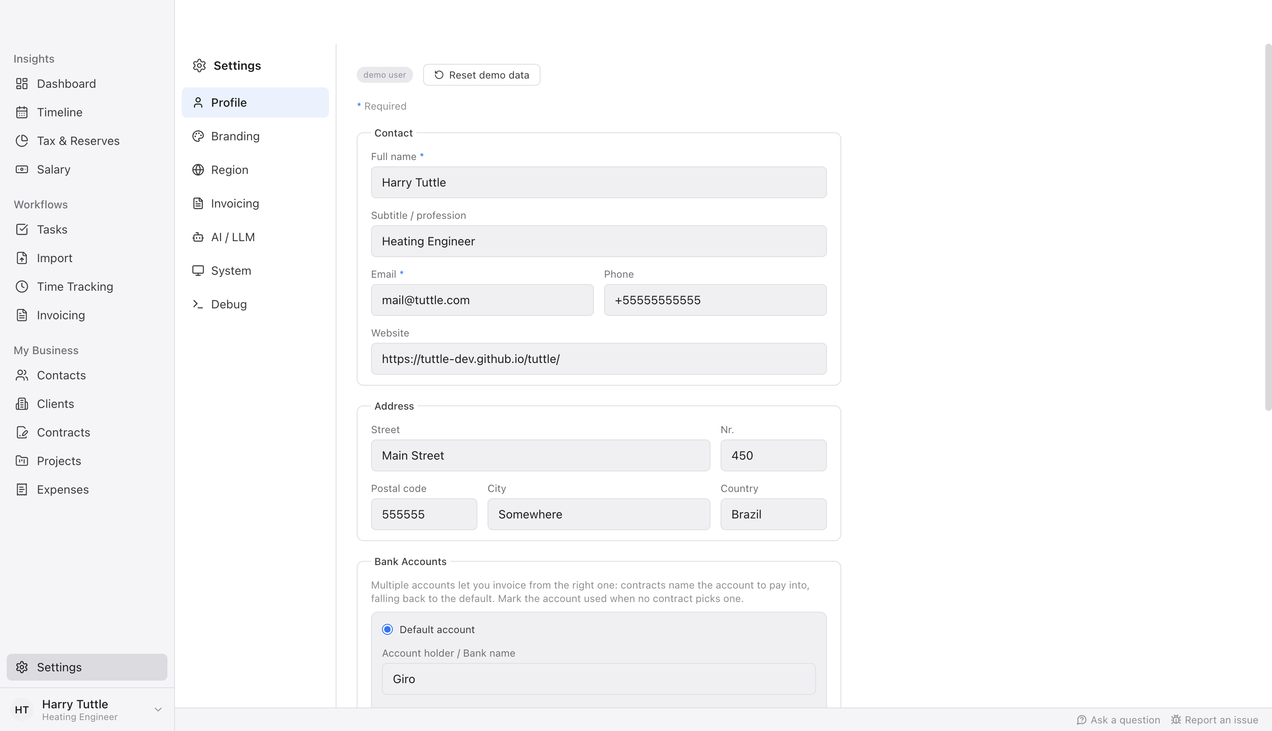
Task: Click the Region globe icon
Action: [198, 170]
